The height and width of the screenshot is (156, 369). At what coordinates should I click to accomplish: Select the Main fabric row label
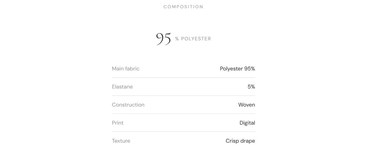click(126, 69)
